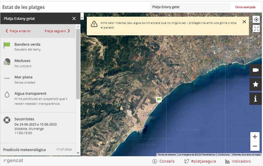Click 'De 24-06-2023 a 15-06-2023' text

coord(35,124)
